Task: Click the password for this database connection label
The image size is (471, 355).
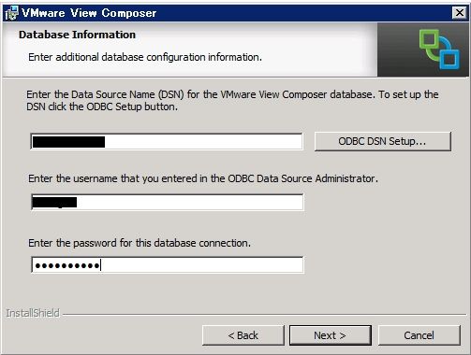Action: (140, 243)
